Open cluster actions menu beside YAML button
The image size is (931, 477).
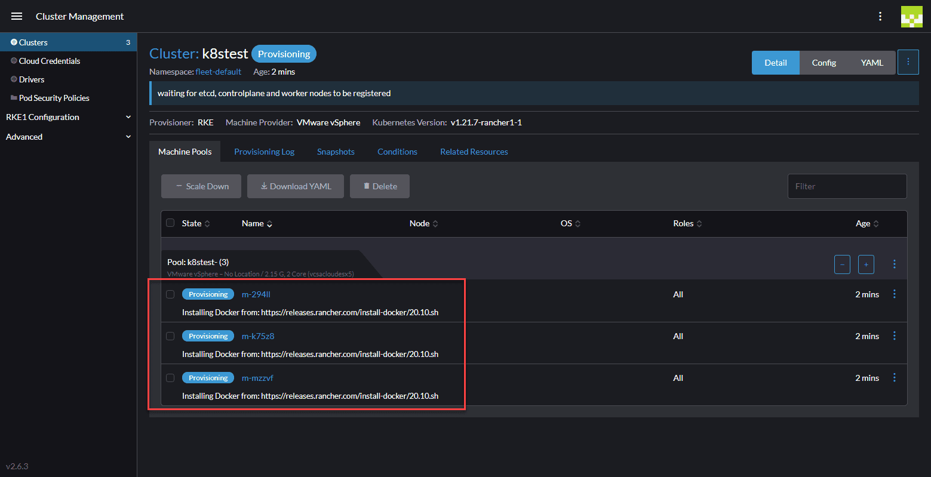click(x=908, y=63)
